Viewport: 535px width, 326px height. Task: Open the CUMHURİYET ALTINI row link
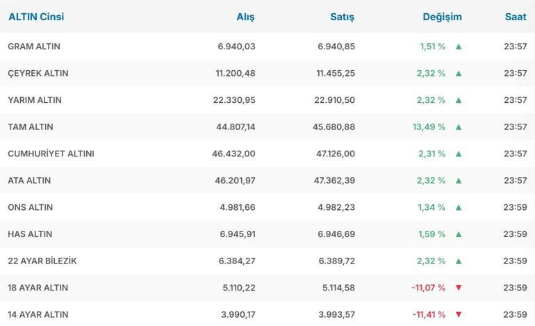tap(51, 154)
